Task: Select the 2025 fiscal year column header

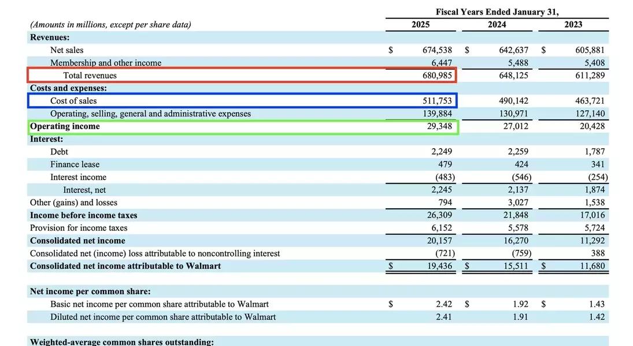Action: pyautogui.click(x=420, y=24)
